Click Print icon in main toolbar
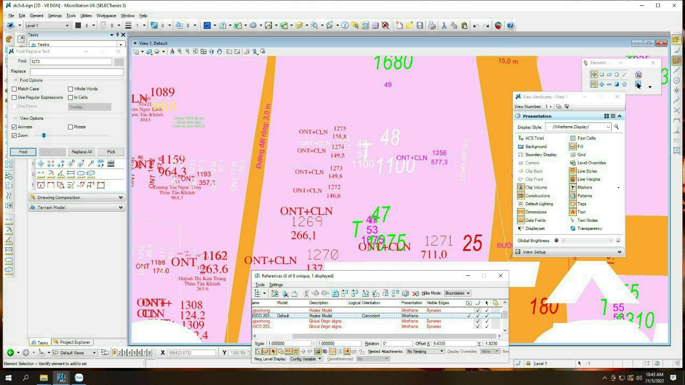Screen dimensions: 685x385 point(431,25)
